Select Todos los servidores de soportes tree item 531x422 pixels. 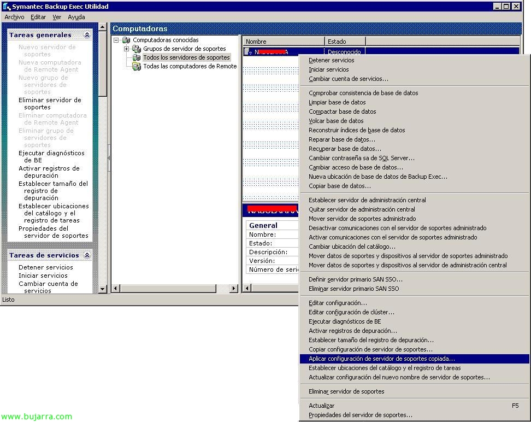pos(186,57)
